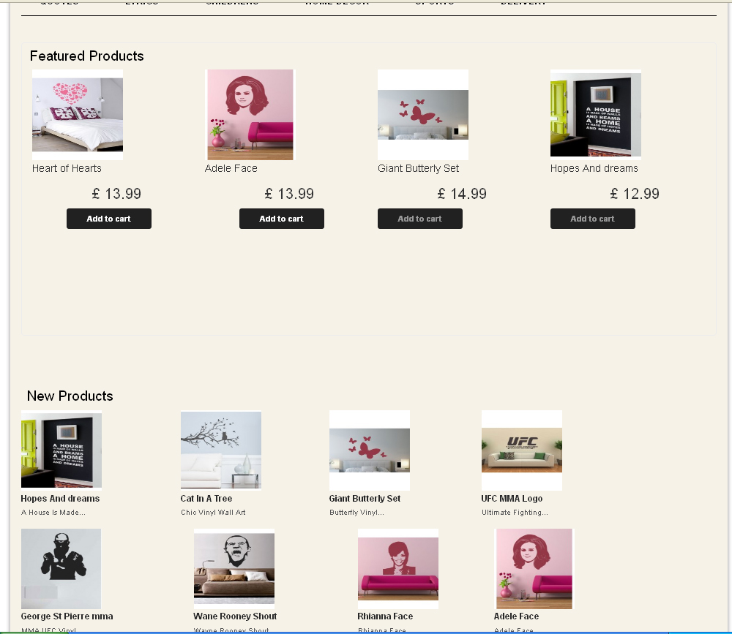
Task: Click the £ 12.99 price
Action: (x=635, y=194)
